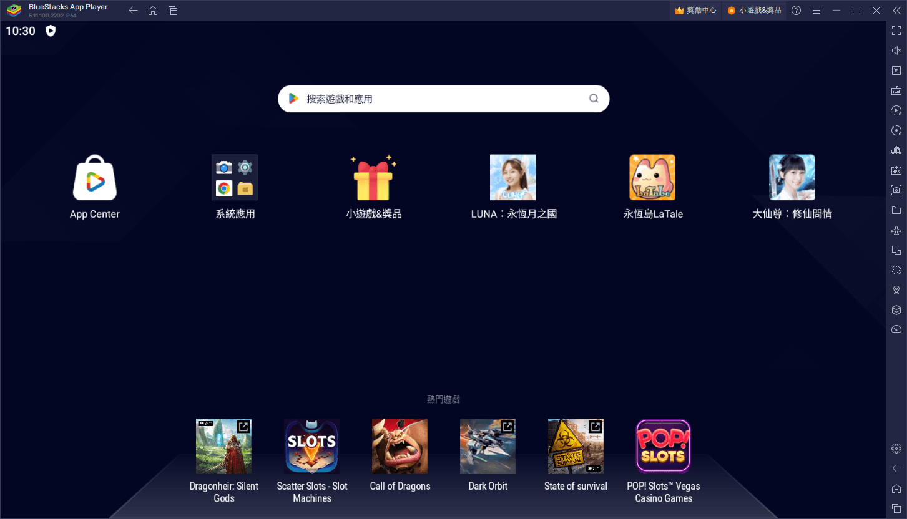The height and width of the screenshot is (519, 907).
Task: Click the search magnifier icon
Action: [594, 99]
